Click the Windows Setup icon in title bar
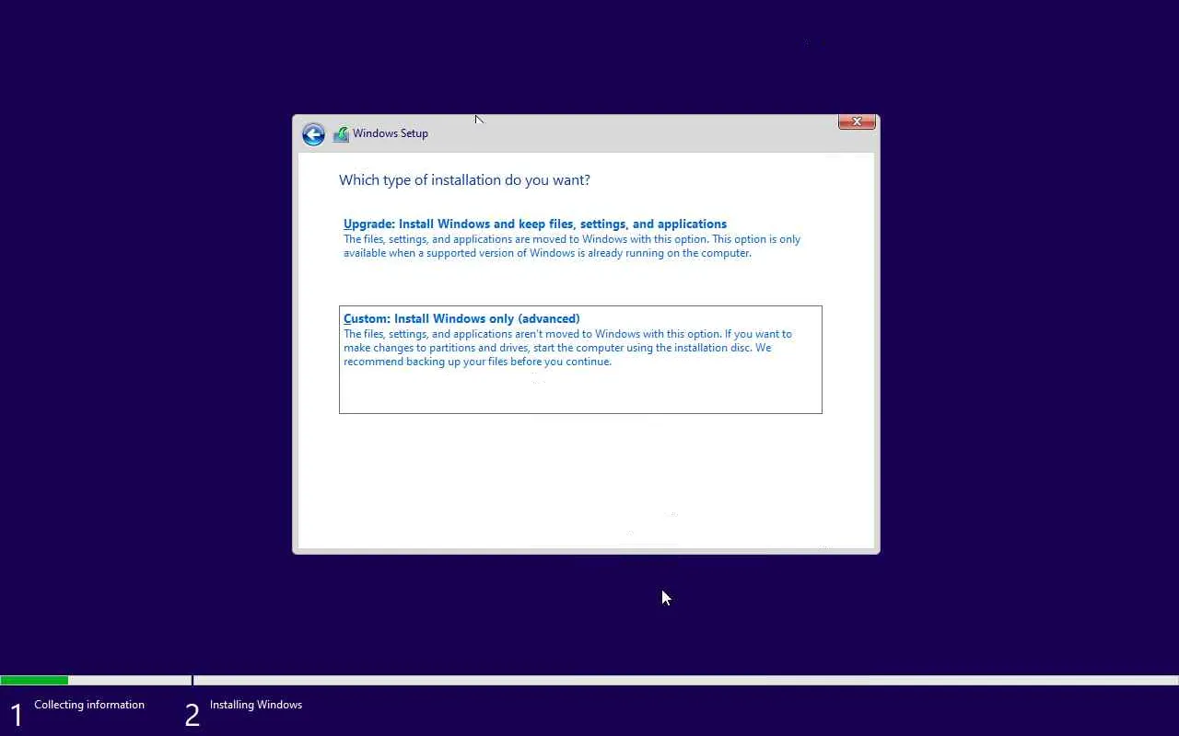 tap(341, 134)
